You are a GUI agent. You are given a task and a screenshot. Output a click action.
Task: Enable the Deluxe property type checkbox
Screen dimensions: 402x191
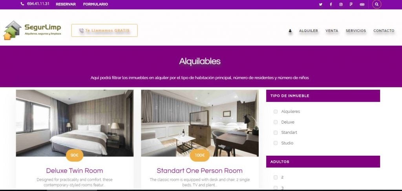276,122
